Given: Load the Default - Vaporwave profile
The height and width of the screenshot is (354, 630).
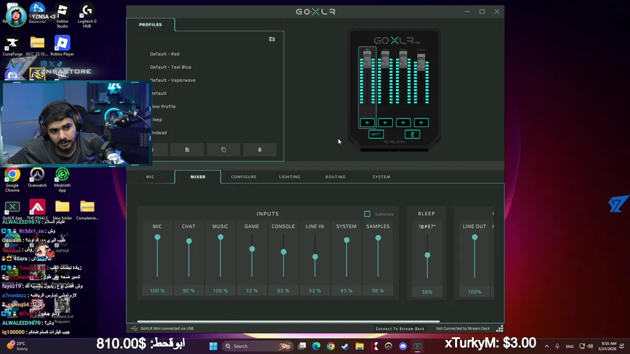Looking at the screenshot, I should [172, 80].
